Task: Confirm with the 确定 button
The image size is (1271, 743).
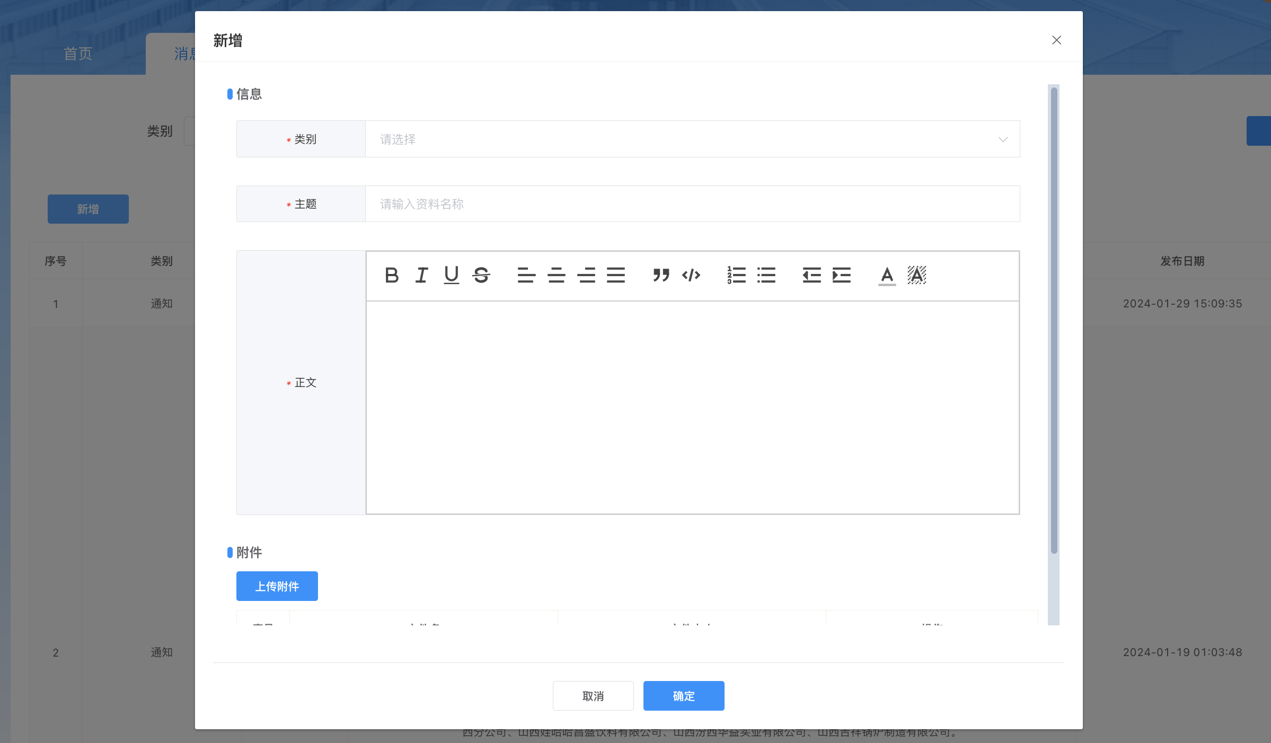Action: pos(684,696)
